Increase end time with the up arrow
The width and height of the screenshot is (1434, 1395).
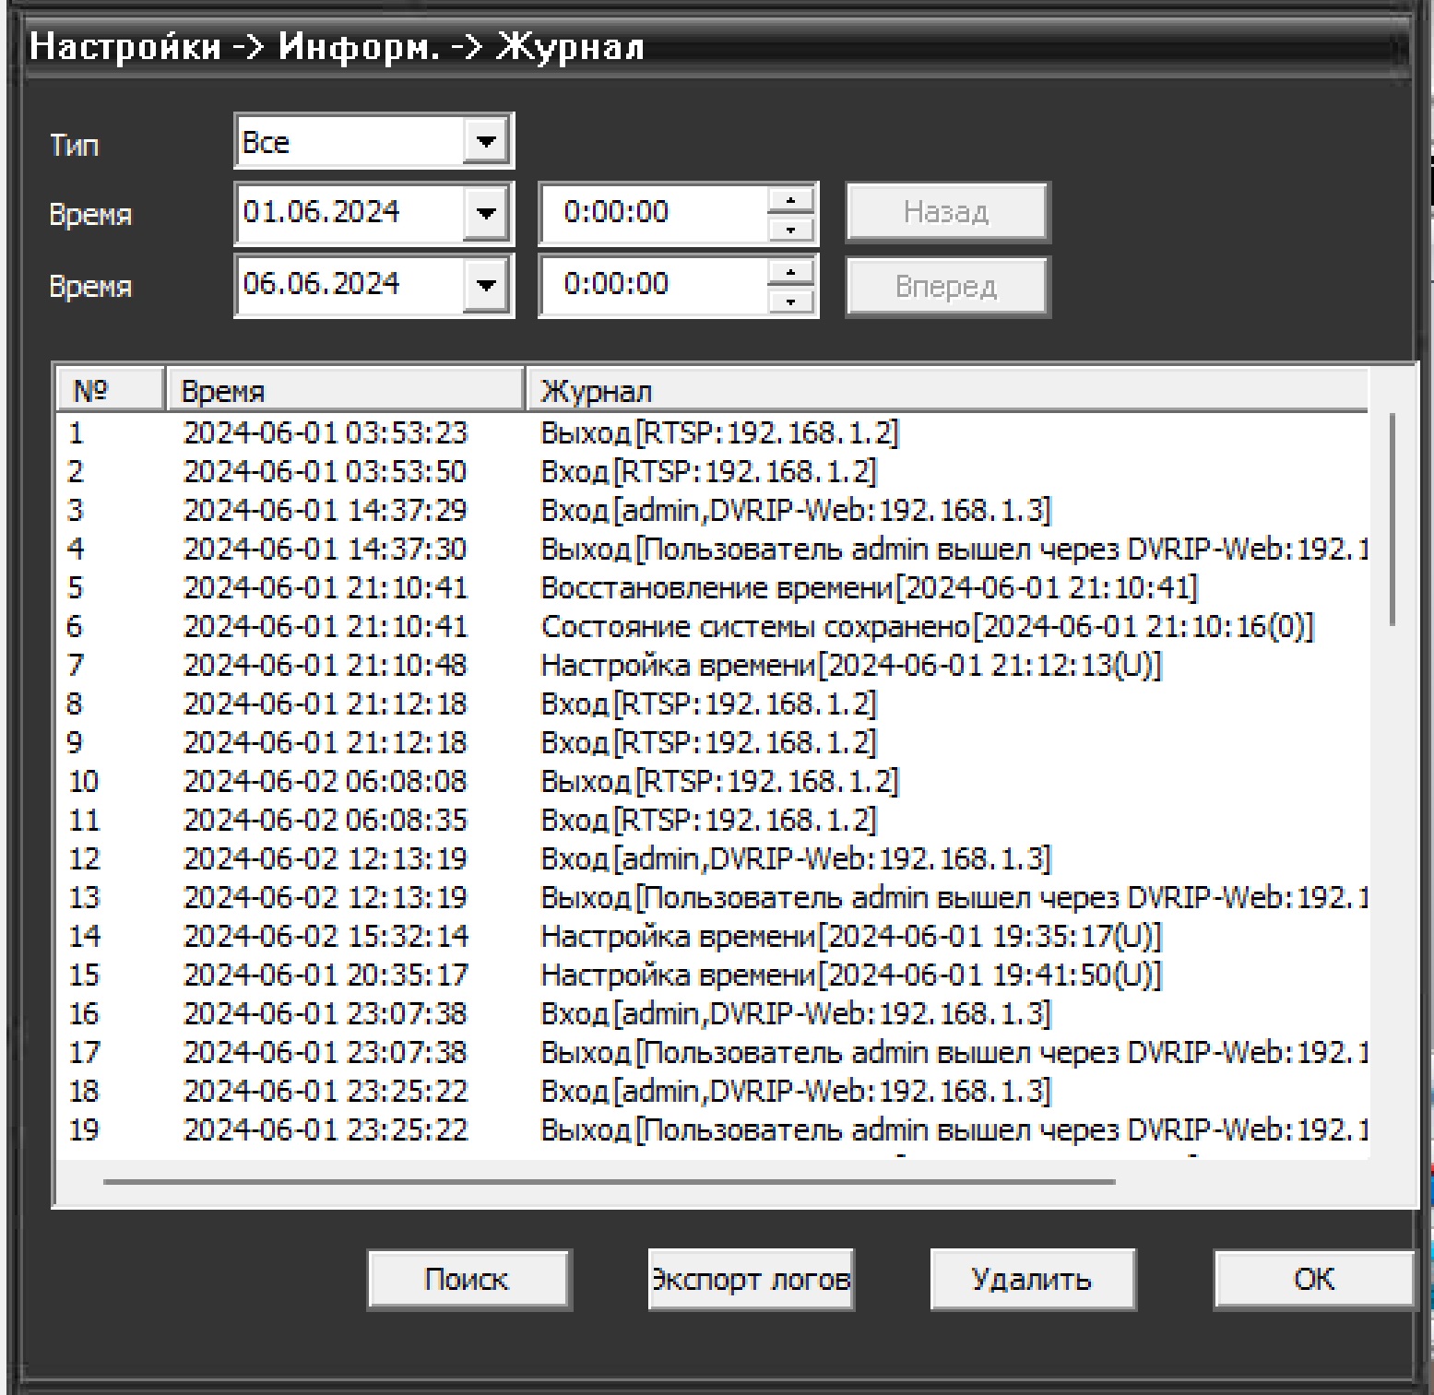click(x=791, y=272)
